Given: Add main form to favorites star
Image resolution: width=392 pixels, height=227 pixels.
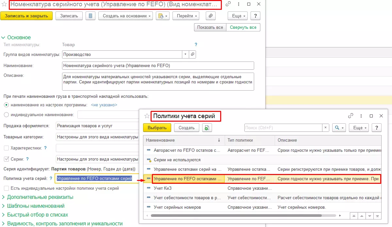Looking at the screenshot, I should (5, 4).
